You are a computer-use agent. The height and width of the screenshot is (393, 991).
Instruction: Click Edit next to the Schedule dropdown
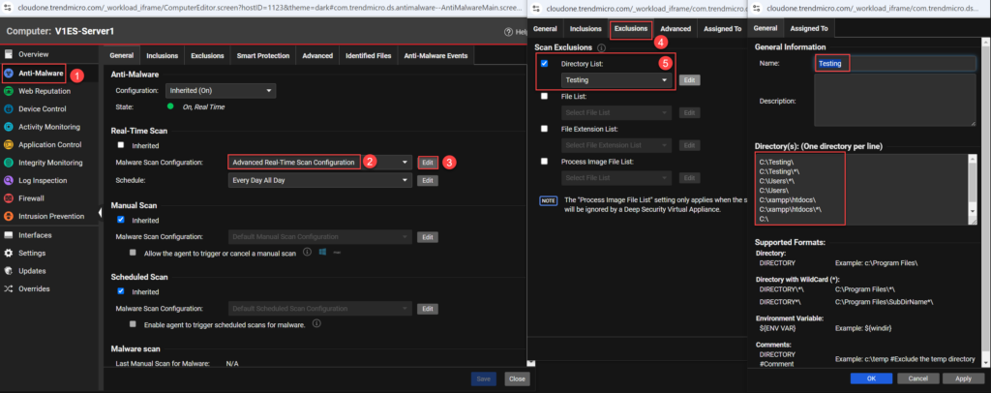point(427,180)
